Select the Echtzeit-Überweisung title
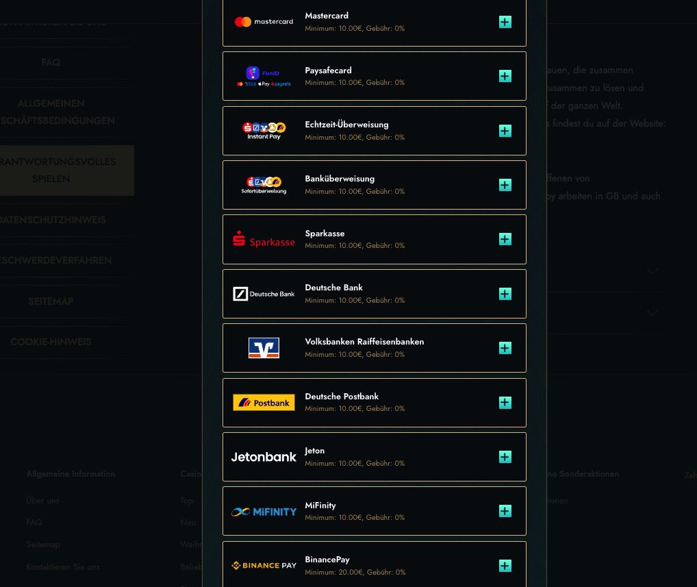The width and height of the screenshot is (697, 587). pos(346,125)
